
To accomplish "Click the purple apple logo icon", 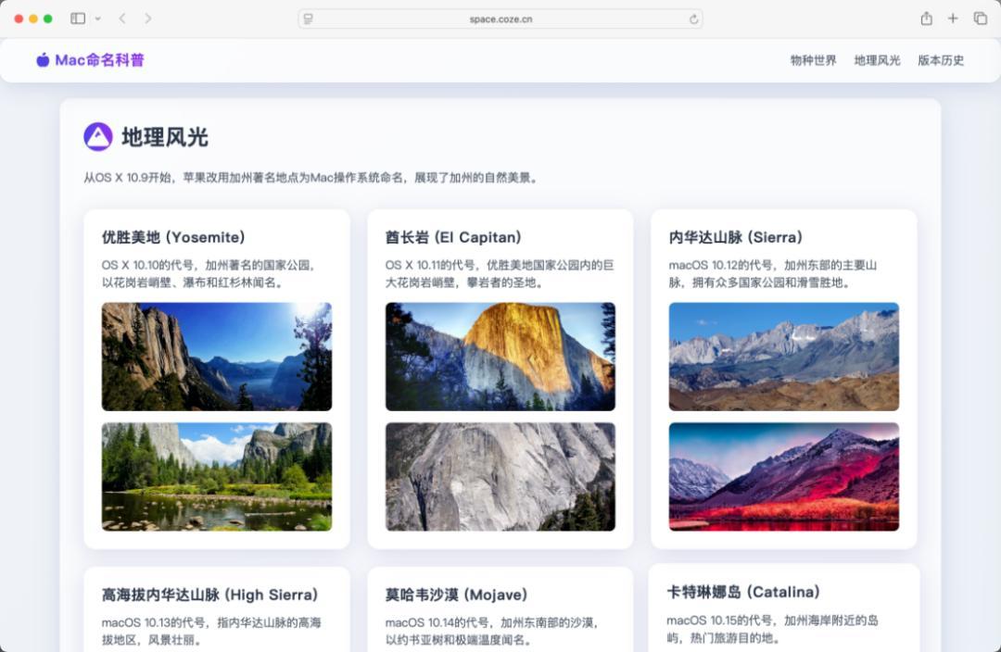I will pos(43,60).
